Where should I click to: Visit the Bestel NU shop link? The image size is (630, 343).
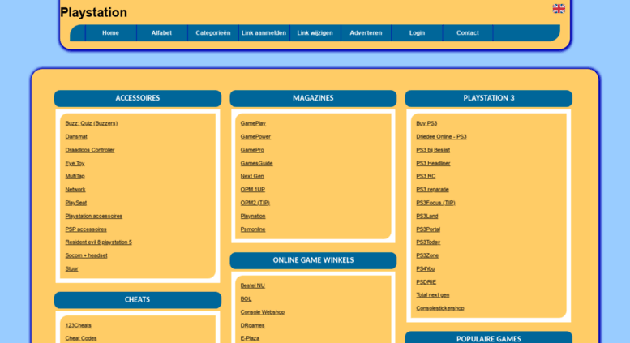pyautogui.click(x=252, y=285)
